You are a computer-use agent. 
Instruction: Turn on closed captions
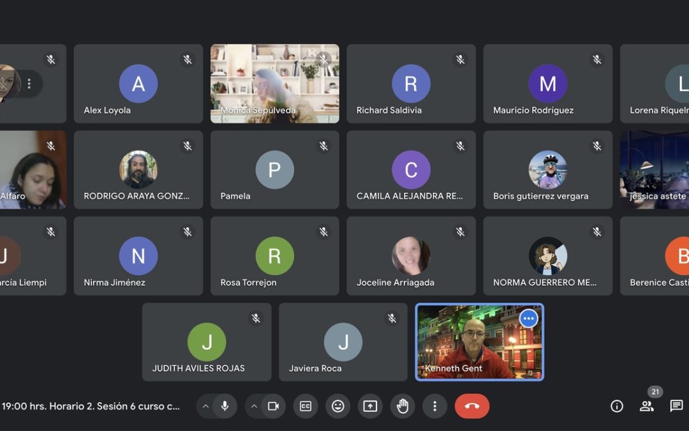click(x=306, y=406)
